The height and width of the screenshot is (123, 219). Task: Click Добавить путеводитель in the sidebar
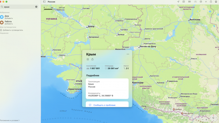pyautogui.click(x=13, y=30)
